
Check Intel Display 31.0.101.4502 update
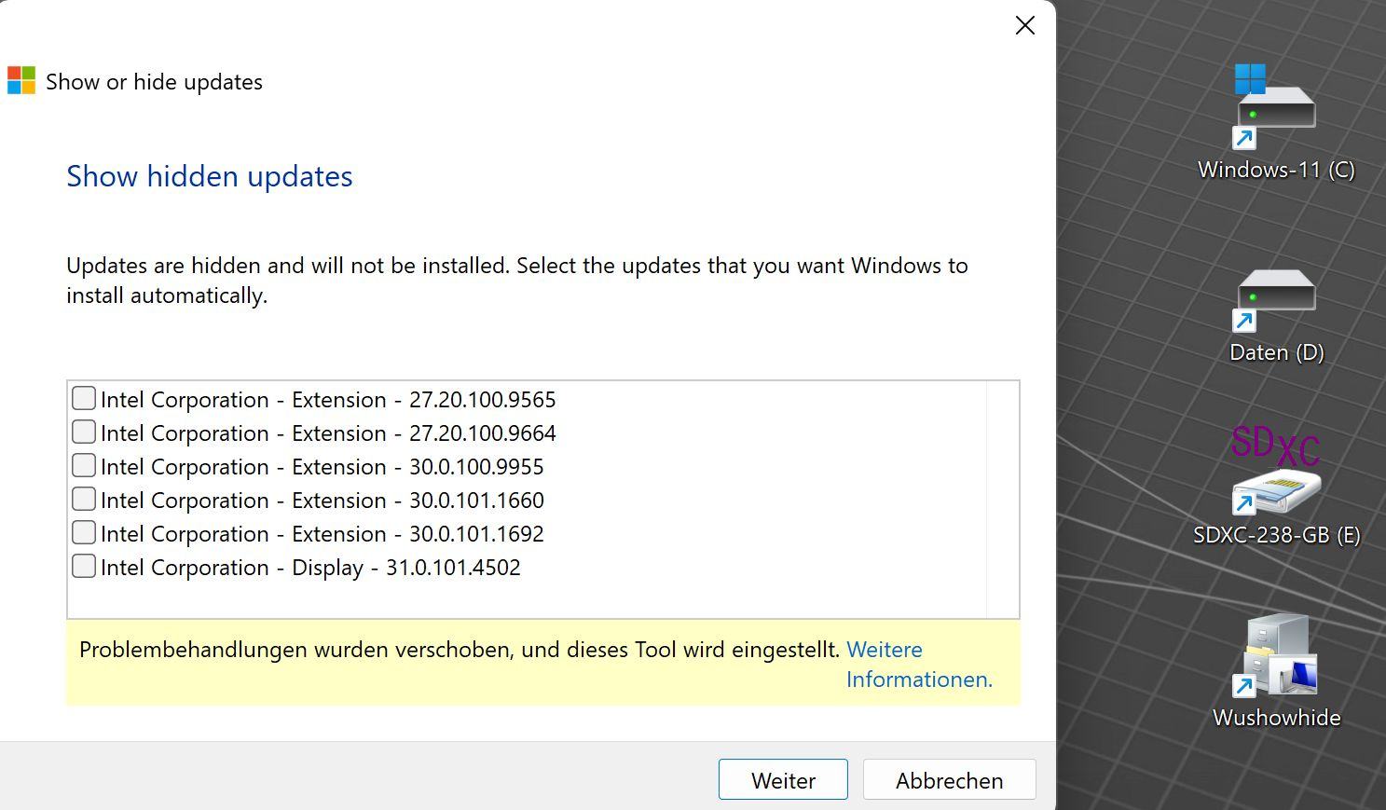pyautogui.click(x=84, y=567)
